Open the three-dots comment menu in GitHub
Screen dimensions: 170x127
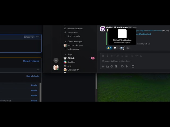37,37
